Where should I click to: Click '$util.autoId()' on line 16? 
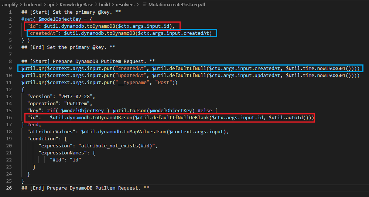(288, 118)
